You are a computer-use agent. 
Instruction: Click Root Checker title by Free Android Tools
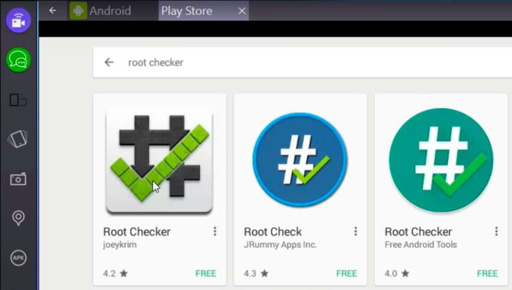pos(418,232)
